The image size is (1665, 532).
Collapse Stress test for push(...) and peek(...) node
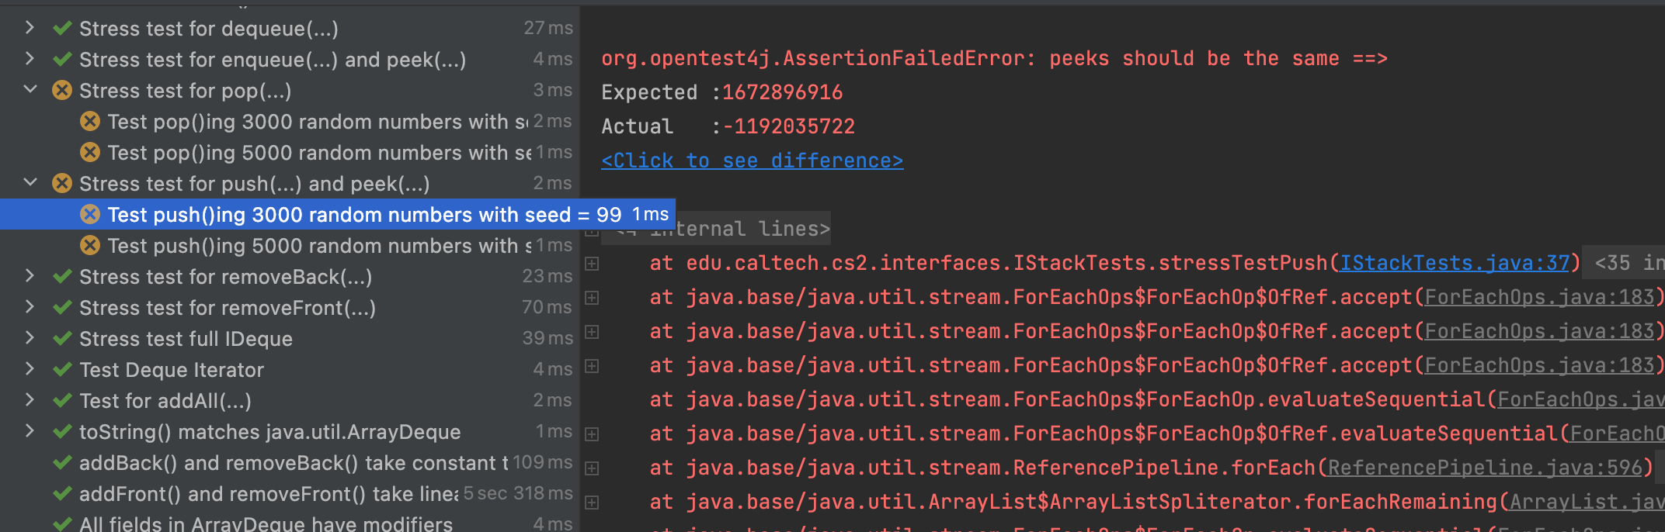click(30, 183)
